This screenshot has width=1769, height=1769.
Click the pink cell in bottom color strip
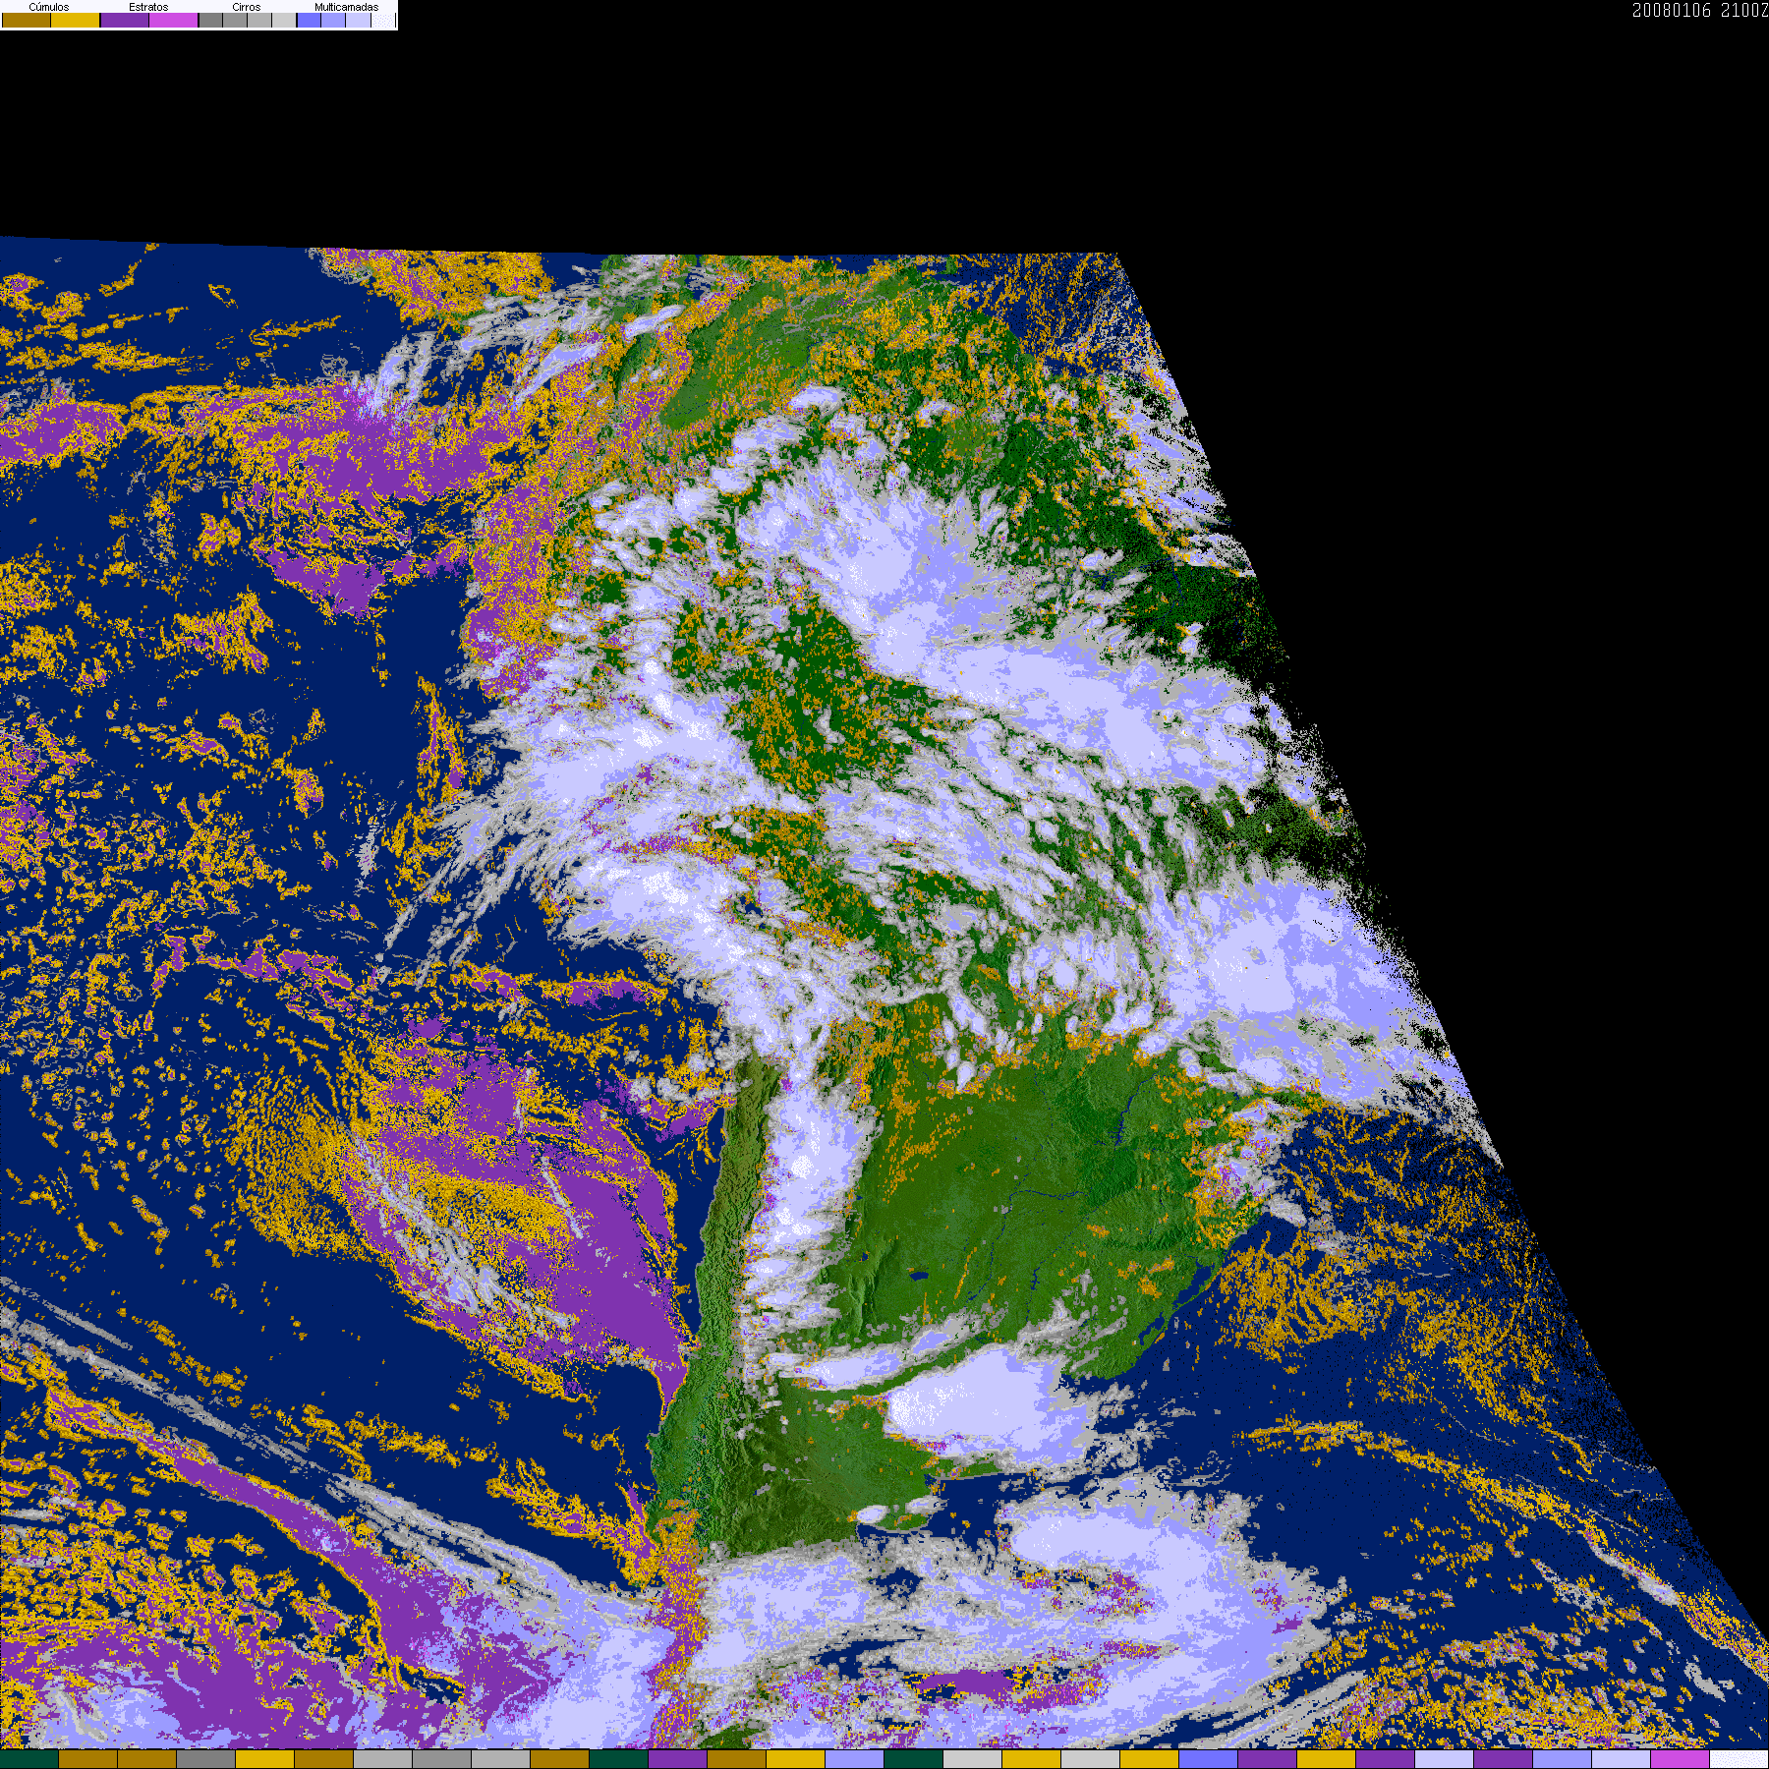click(1680, 1759)
